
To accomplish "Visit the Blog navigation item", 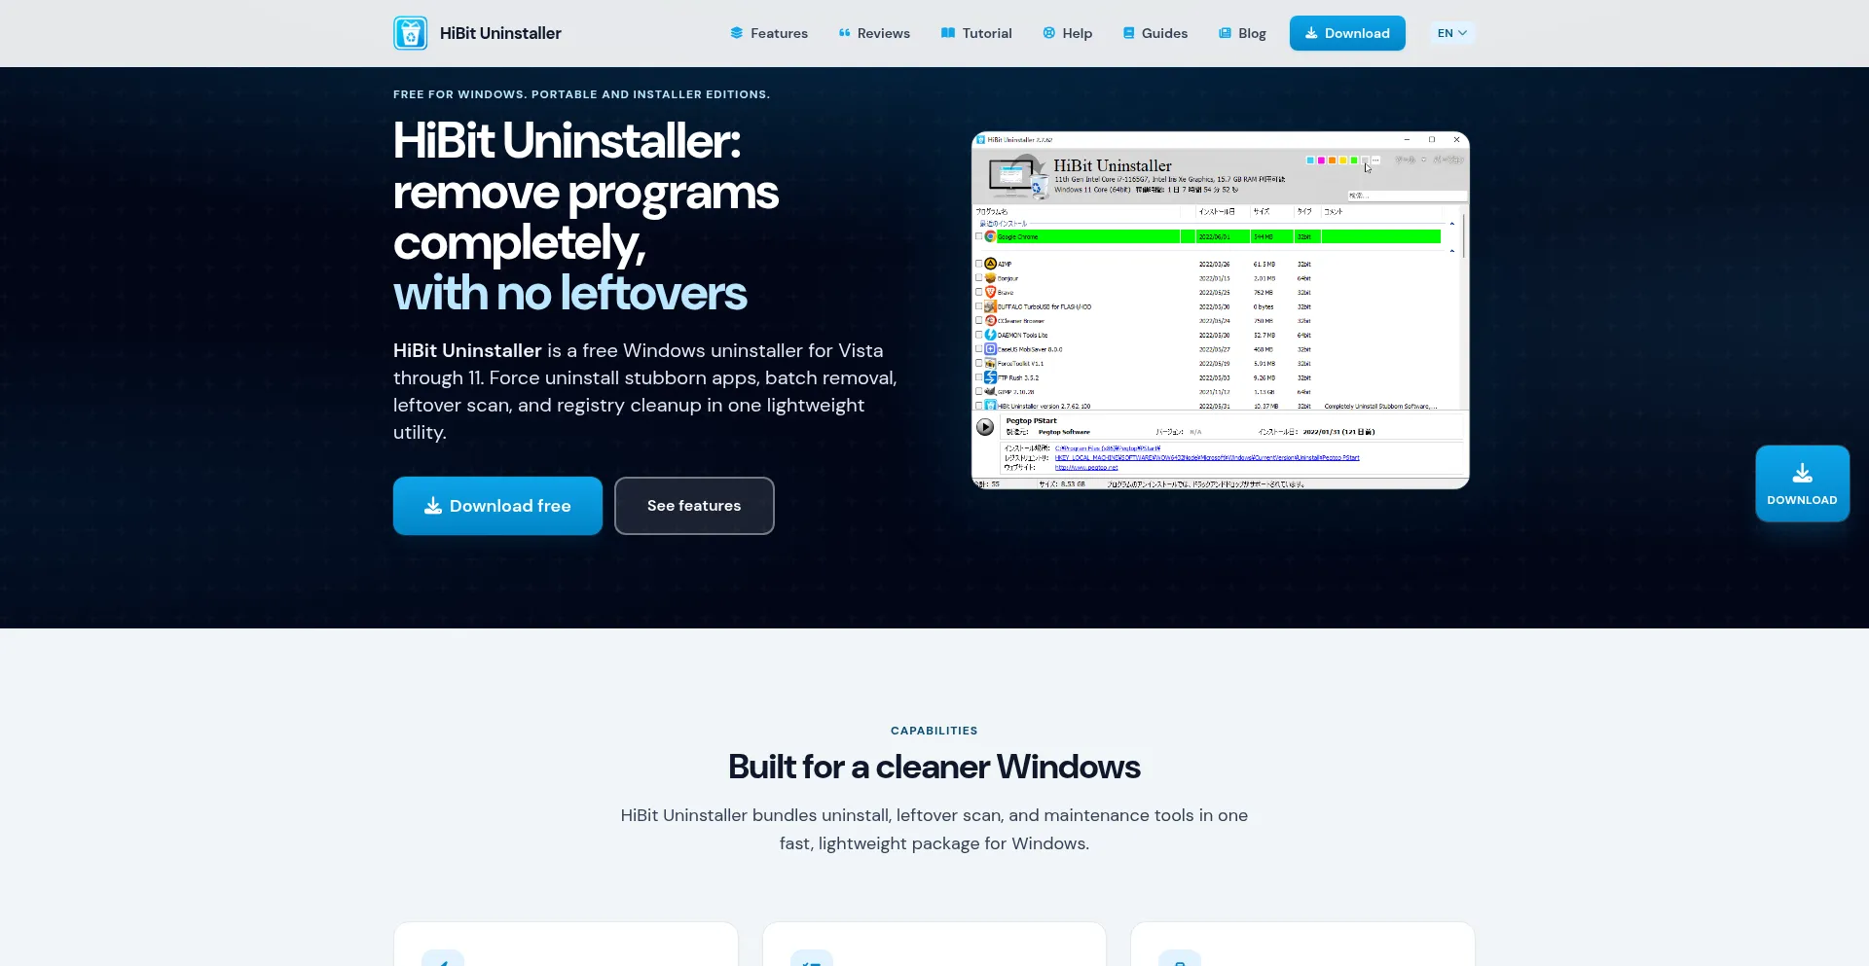I will 1242,33.
